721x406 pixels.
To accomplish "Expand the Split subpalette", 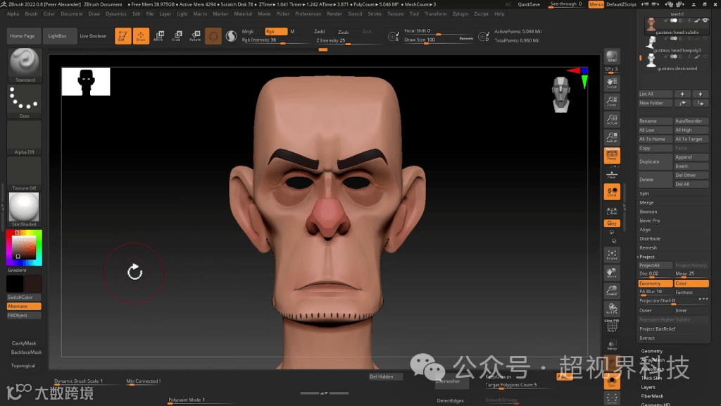I will pos(644,193).
